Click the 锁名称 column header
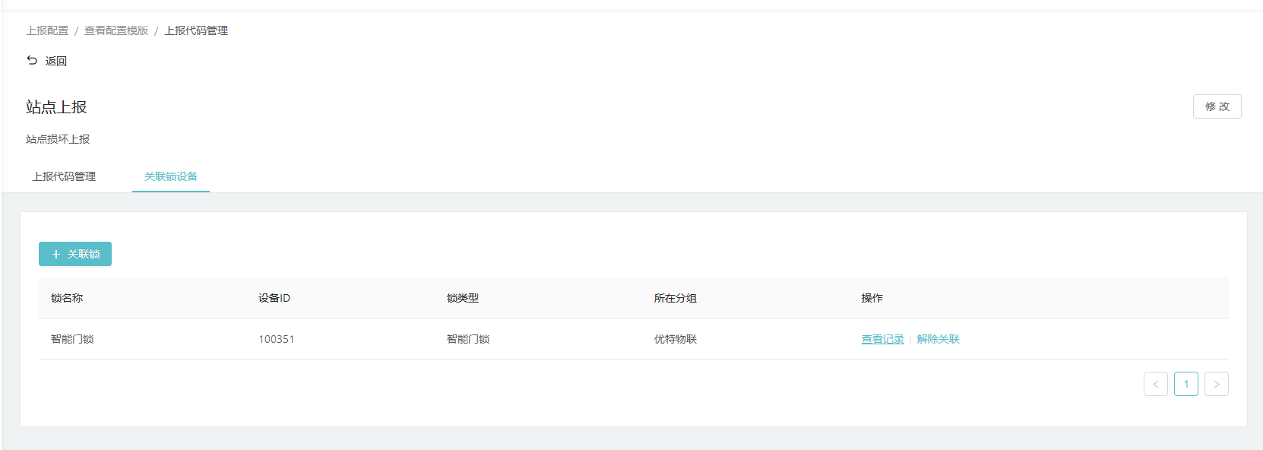Screen dimensions: 1263x450 point(67,298)
